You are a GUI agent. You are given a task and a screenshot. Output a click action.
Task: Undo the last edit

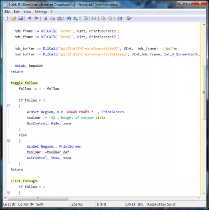tap(30, 18)
